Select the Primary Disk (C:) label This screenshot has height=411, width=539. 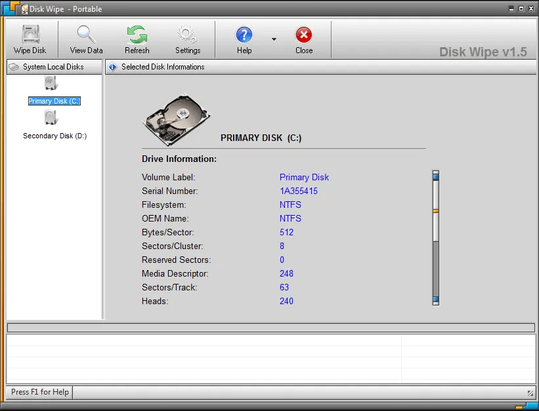pyautogui.click(x=54, y=101)
